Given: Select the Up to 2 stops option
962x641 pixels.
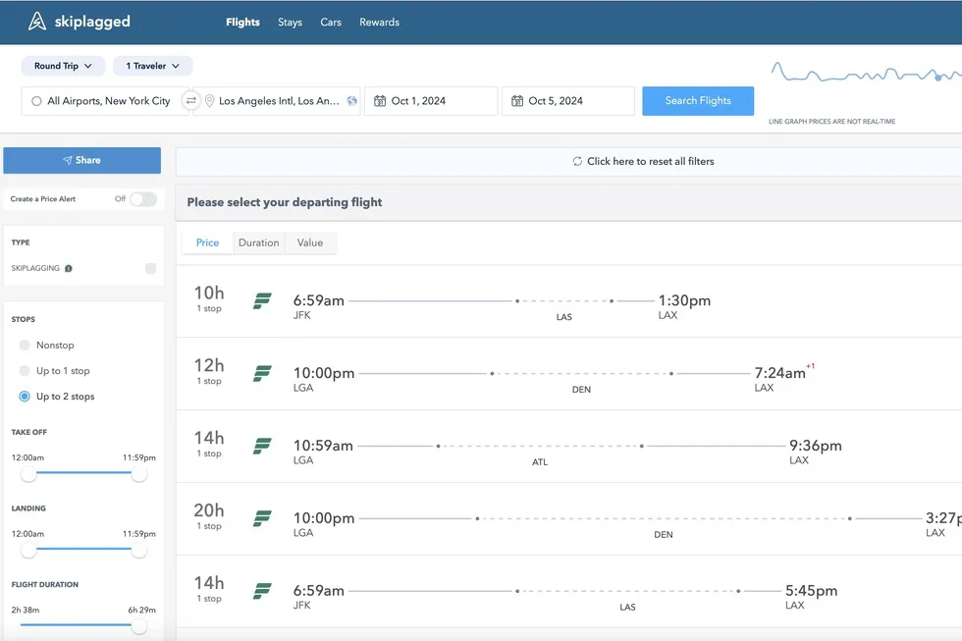Looking at the screenshot, I should click(x=25, y=397).
